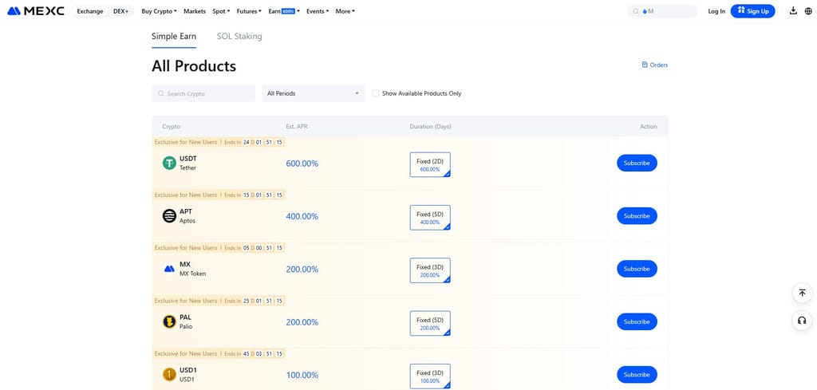
Task: Click the MEXC logo
Action: coord(36,11)
